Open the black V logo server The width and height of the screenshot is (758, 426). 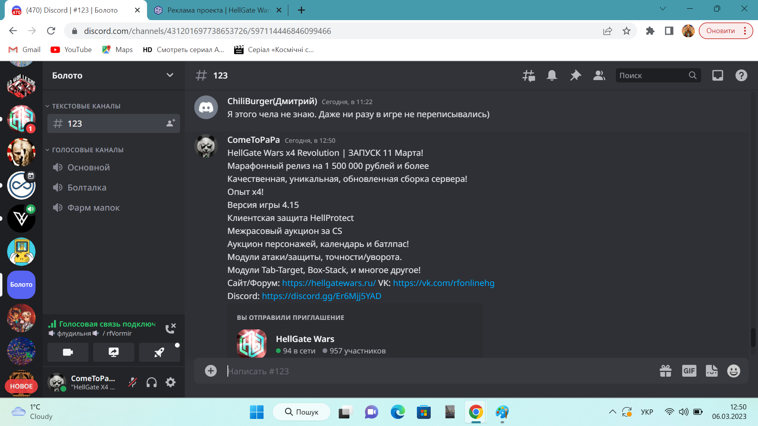coord(21,218)
